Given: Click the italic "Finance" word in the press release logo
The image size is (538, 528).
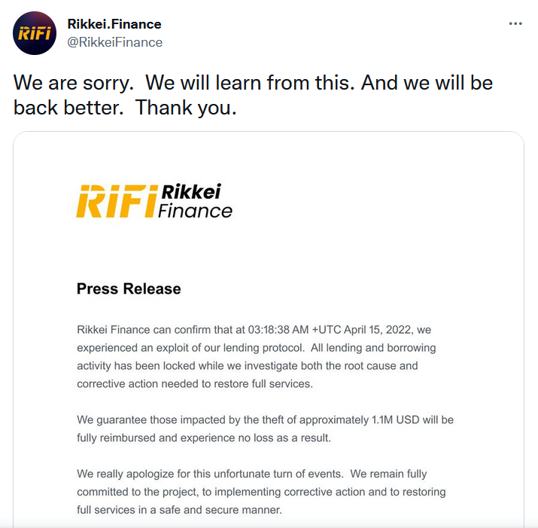Looking at the screenshot, I should pos(195,211).
